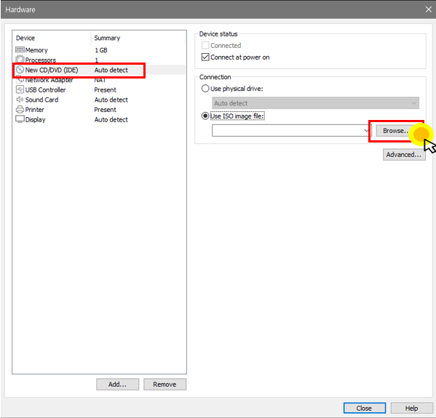Click Auto detect summary in Display row
Viewport: 436px width, 418px height.
(x=111, y=120)
